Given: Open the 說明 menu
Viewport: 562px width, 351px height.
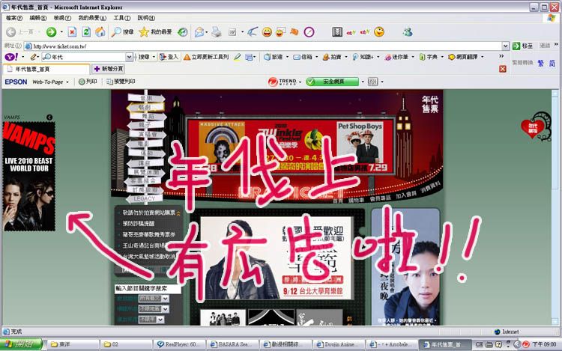Looking at the screenshot, I should (x=146, y=18).
